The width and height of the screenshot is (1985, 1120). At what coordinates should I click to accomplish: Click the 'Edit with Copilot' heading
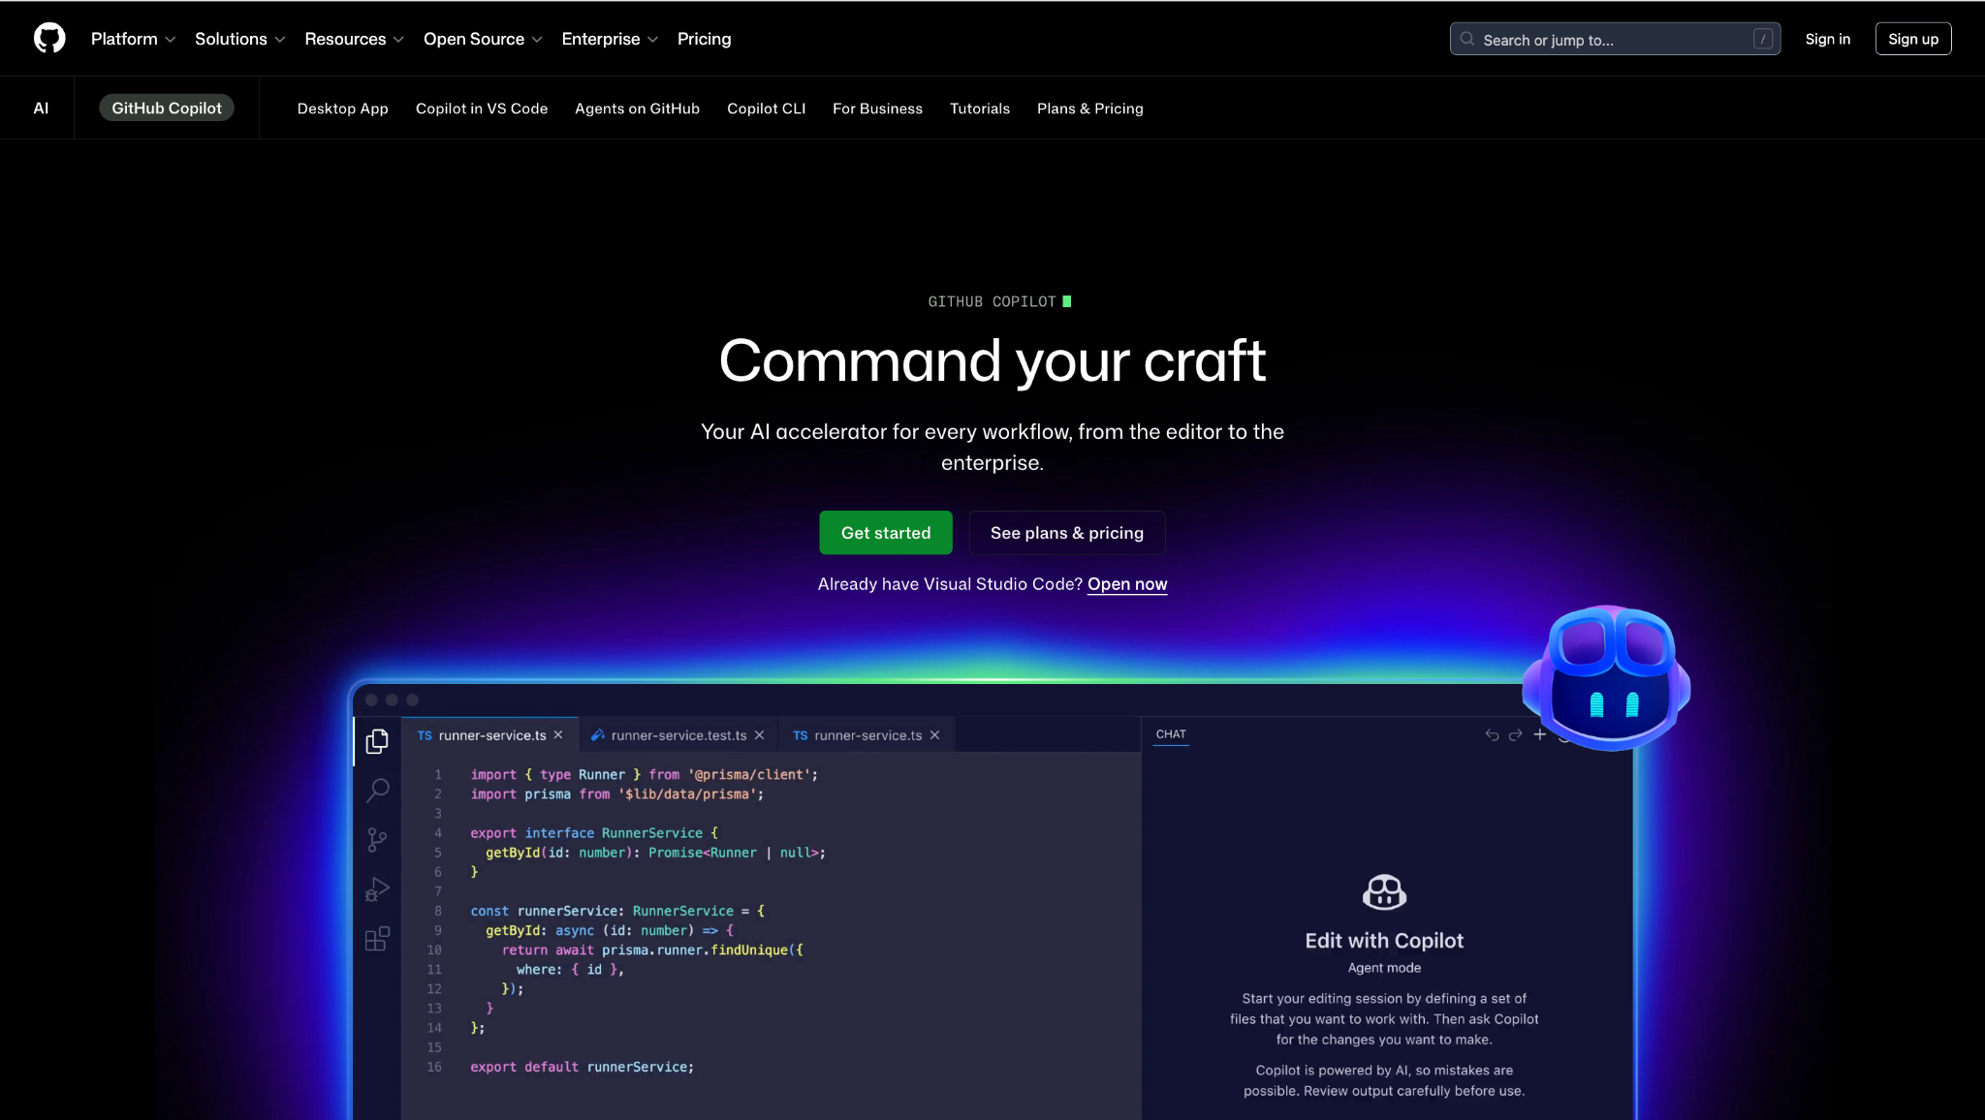1384,941
